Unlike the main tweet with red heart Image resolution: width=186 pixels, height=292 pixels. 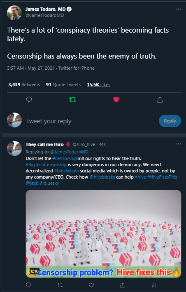[x=116, y=100]
